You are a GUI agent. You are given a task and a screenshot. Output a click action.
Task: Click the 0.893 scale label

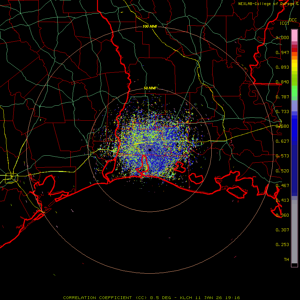pyautogui.click(x=282, y=67)
